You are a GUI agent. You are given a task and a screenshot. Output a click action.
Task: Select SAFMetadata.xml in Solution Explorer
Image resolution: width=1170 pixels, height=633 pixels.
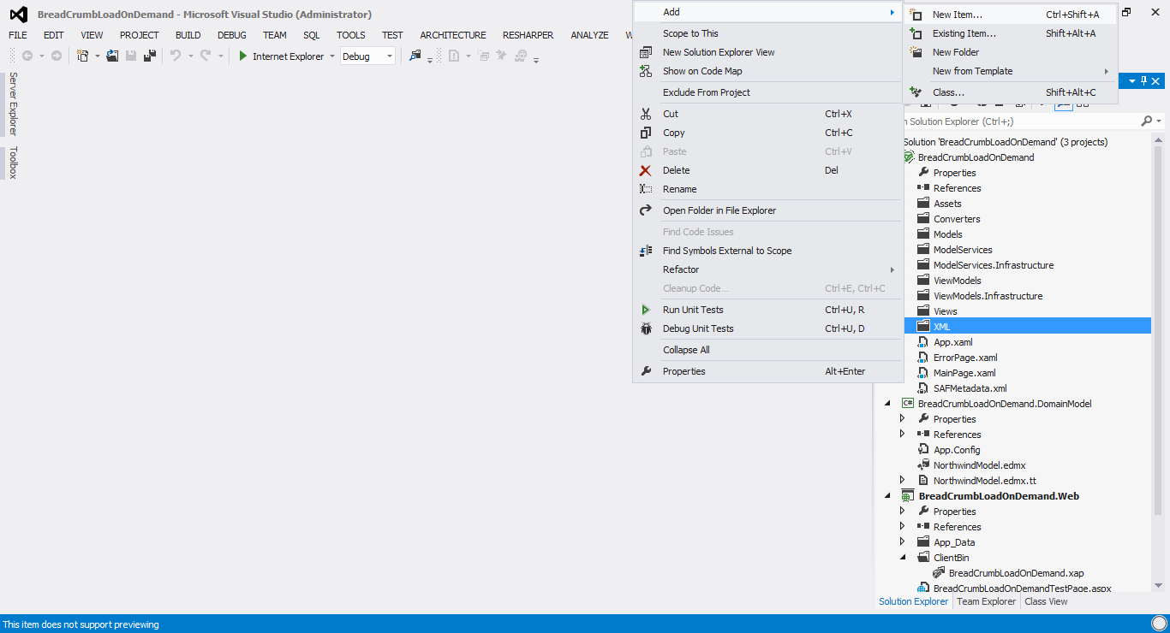970,388
